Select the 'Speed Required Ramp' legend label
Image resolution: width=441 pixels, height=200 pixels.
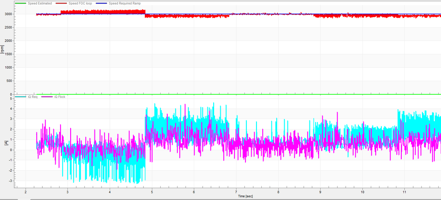tap(124, 4)
